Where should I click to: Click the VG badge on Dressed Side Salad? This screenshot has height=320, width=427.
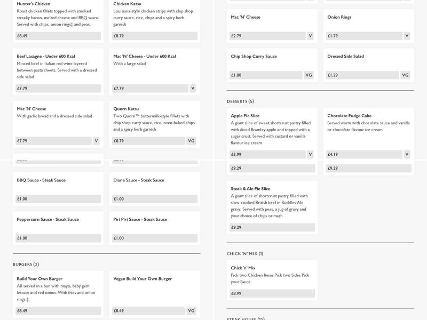(405, 75)
